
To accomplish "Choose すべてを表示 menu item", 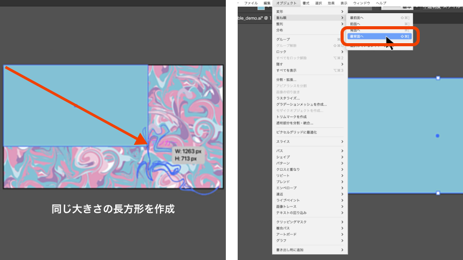I will coord(310,70).
